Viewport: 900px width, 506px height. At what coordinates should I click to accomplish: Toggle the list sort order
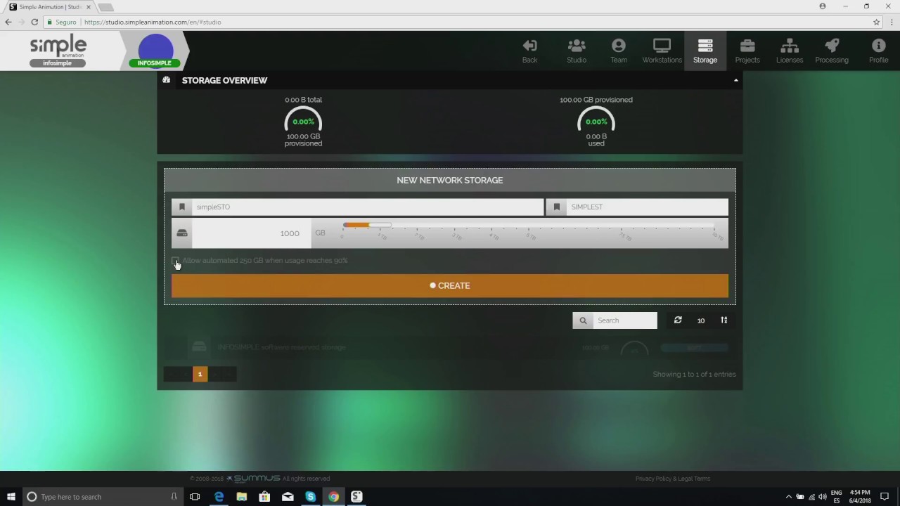coord(724,320)
